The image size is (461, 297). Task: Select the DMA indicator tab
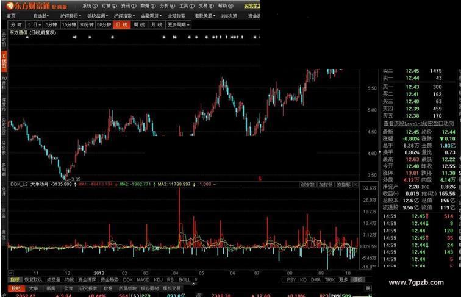[316, 280]
